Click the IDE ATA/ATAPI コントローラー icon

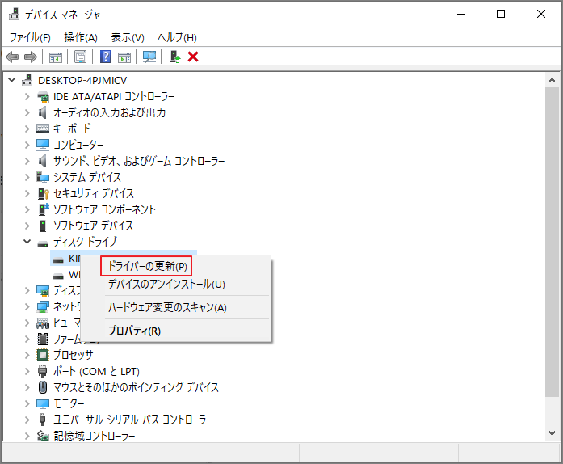click(43, 96)
